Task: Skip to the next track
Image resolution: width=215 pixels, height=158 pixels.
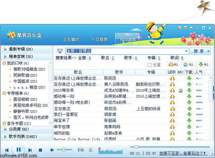Action: [x=30, y=150]
